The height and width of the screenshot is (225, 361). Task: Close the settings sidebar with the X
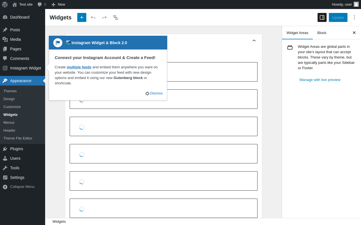click(x=354, y=33)
